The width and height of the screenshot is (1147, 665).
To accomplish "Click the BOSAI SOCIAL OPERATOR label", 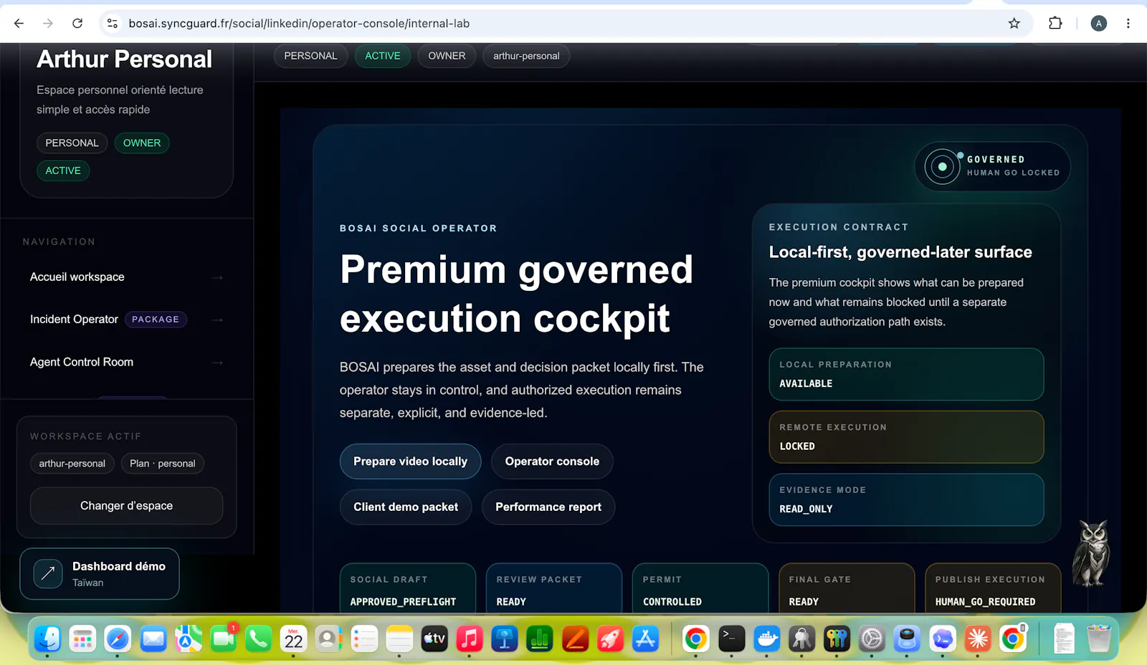I will point(418,228).
